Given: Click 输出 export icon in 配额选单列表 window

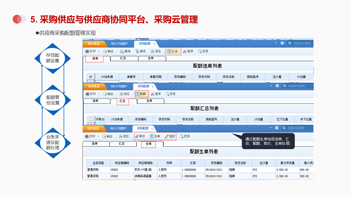Looking at the screenshot, I should click(x=108, y=51).
